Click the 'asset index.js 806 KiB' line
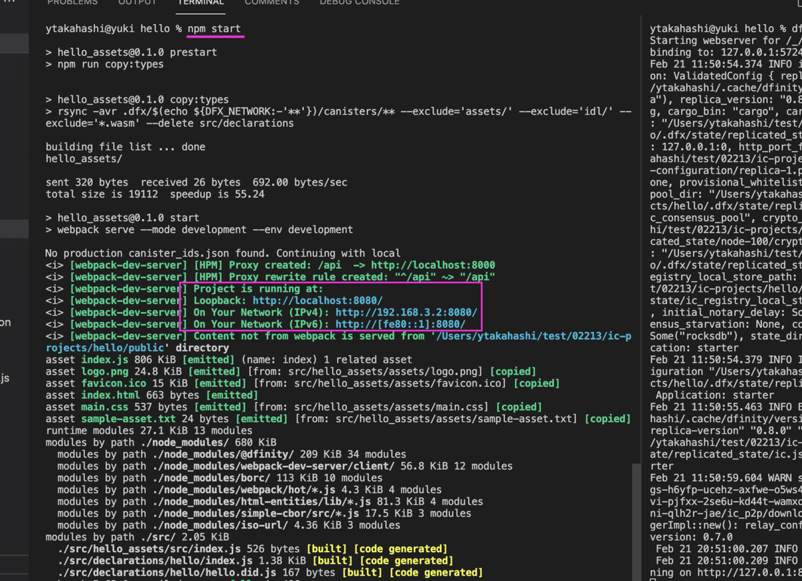 229,360
